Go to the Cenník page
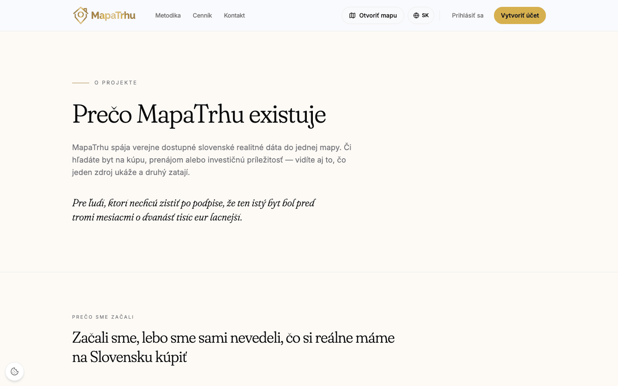This screenshot has height=386, width=618. (x=202, y=15)
